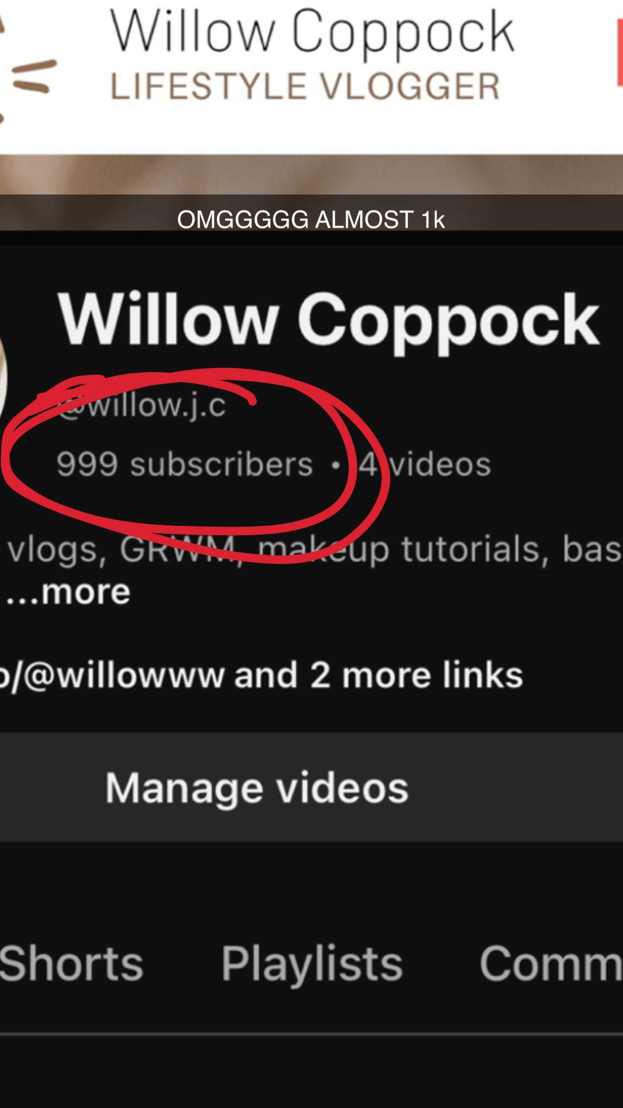This screenshot has height=1108, width=623.
Task: Switch to the Playlists tab
Action: pyautogui.click(x=312, y=964)
